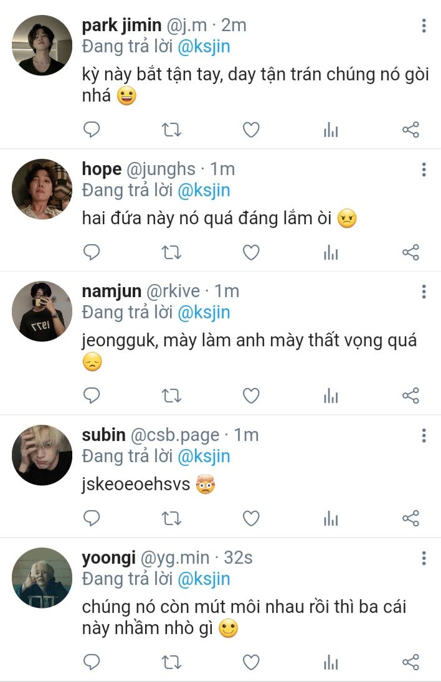
Task: Open more options on subin's tweet
Action: coord(424,435)
